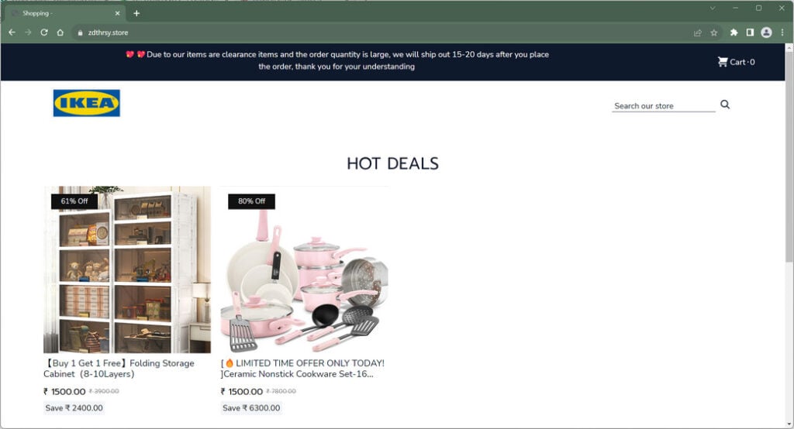Open the browser home page icon
This screenshot has height=429, width=794.
[60, 33]
